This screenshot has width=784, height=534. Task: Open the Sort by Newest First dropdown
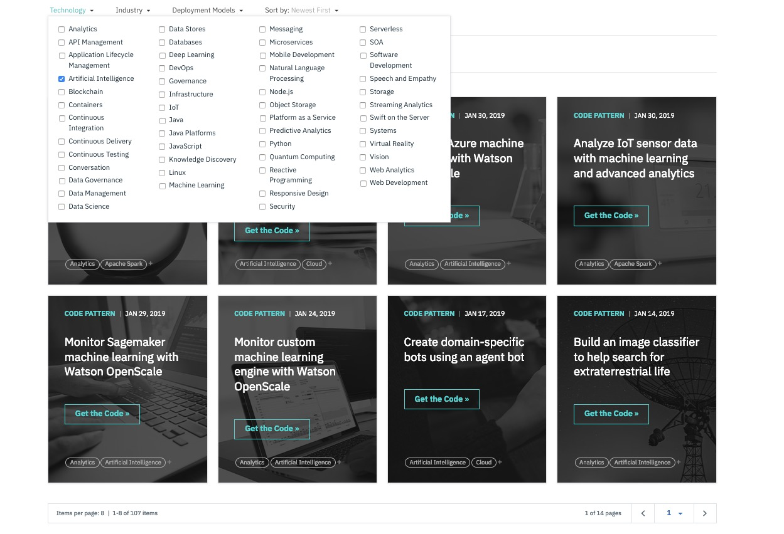pos(301,10)
